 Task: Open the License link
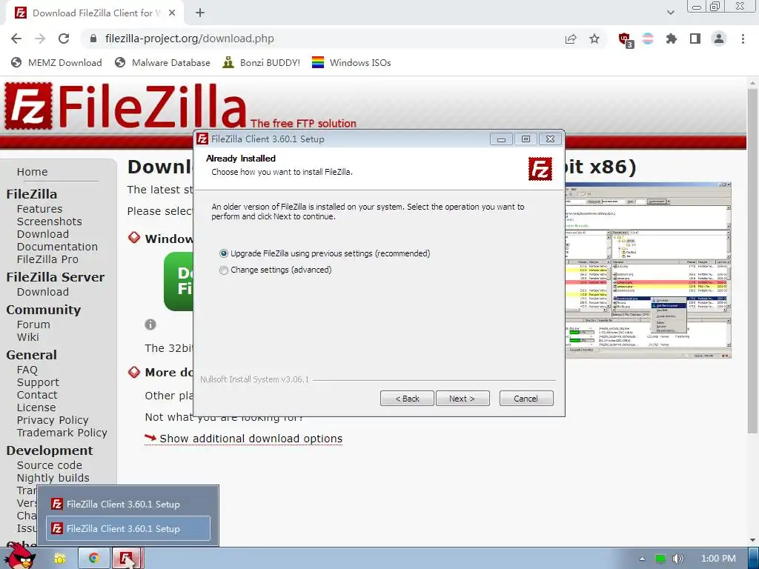(36, 408)
